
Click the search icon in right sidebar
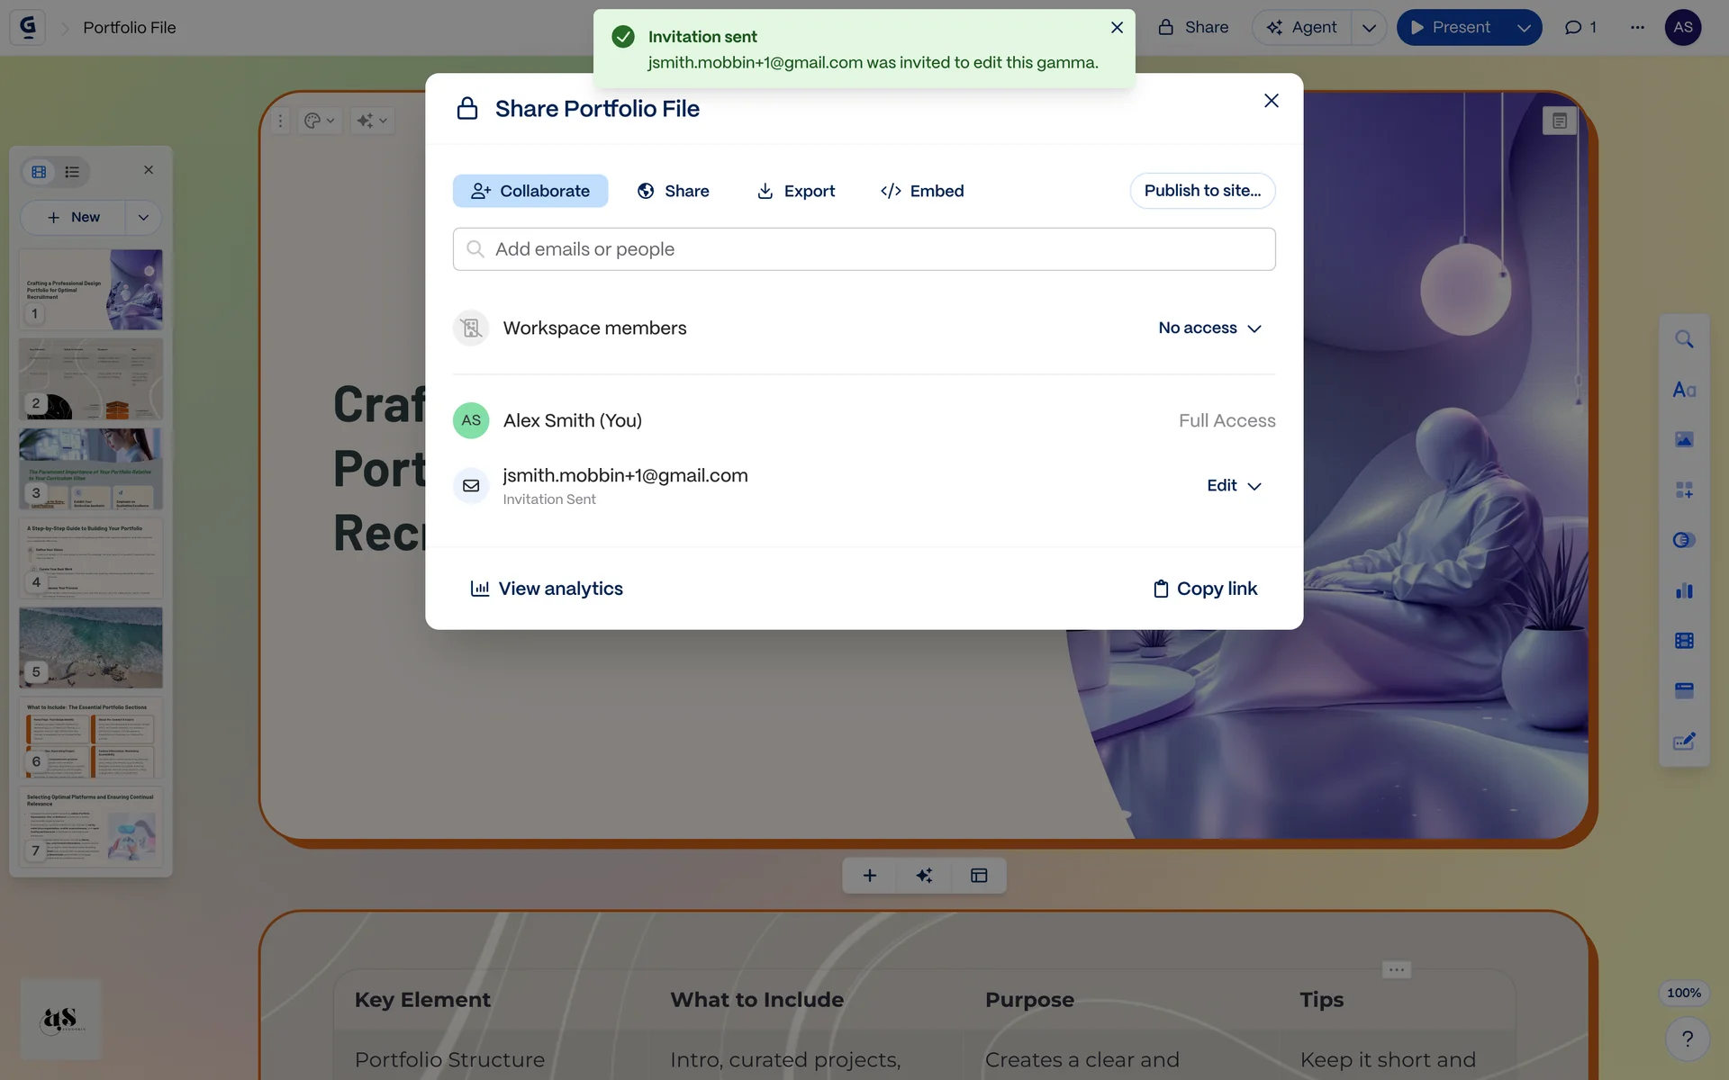pos(1684,339)
